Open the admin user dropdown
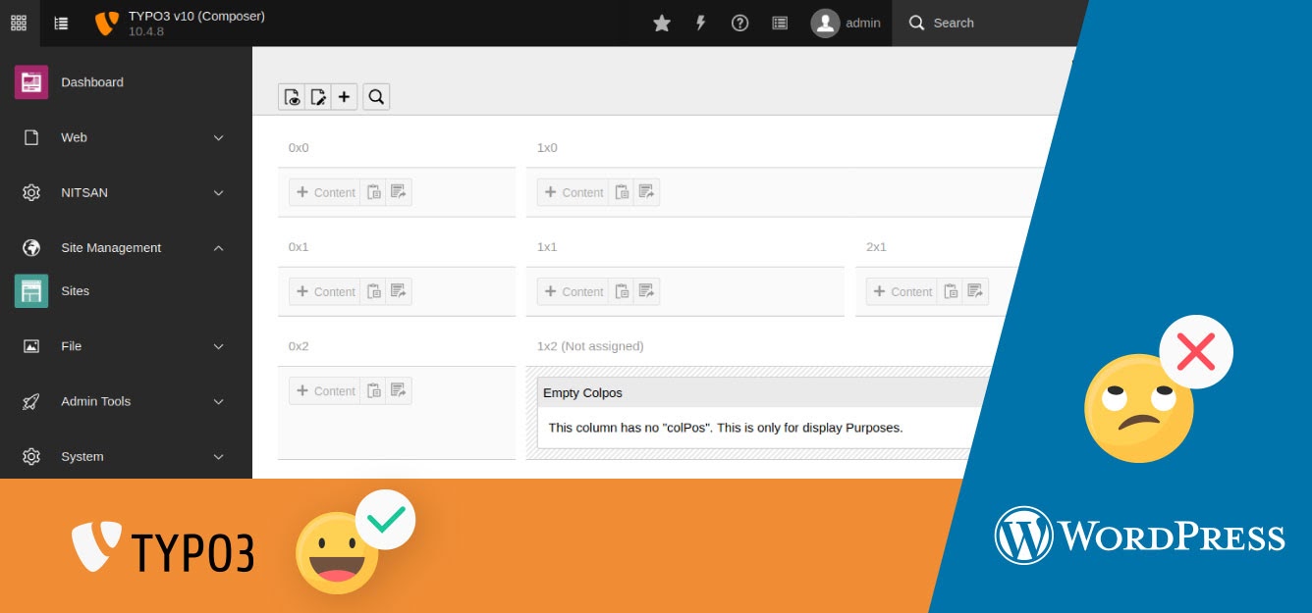This screenshot has height=613, width=1312. click(x=845, y=22)
